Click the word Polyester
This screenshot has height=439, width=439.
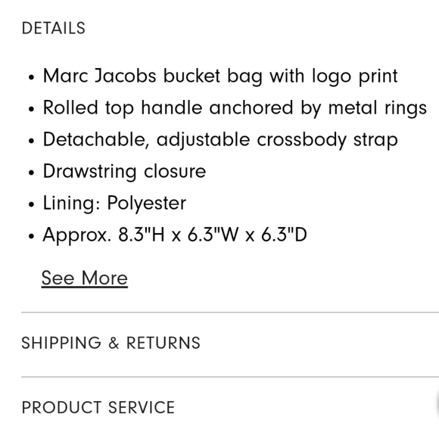(x=147, y=204)
